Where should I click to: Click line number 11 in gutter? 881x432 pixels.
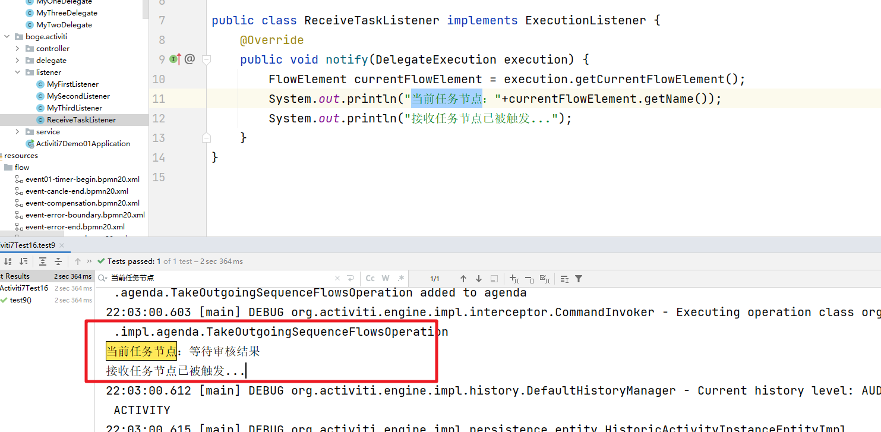pos(159,99)
